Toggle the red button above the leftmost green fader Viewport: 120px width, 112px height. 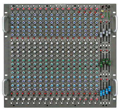point(101,50)
